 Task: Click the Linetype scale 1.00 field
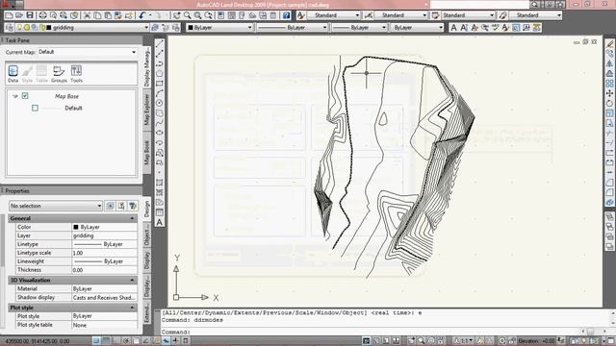(x=104, y=253)
